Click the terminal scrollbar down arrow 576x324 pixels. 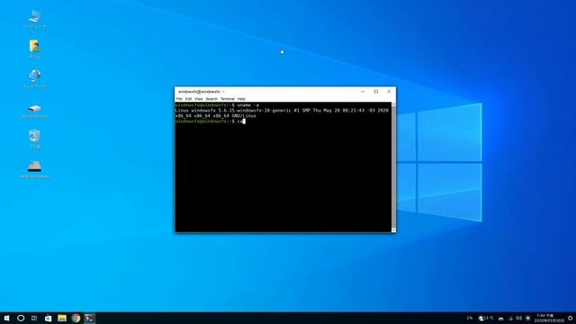click(x=393, y=230)
